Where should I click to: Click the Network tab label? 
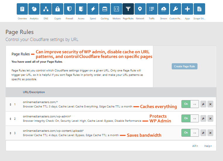click(140, 18)
